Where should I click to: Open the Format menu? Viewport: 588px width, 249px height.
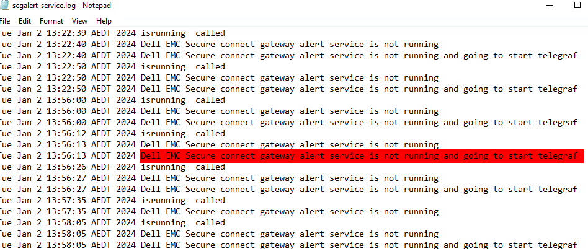(x=51, y=21)
